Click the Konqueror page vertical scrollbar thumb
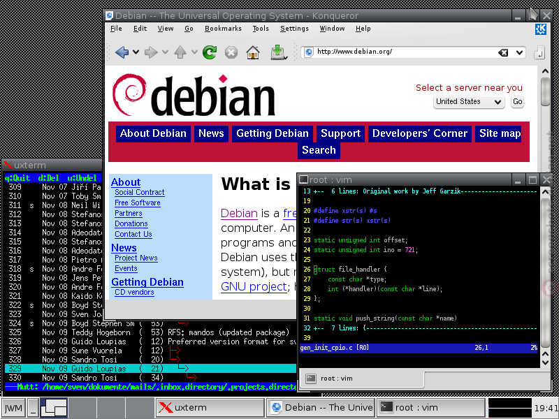Image resolution: width=559 pixels, height=419 pixels. pos(545,91)
